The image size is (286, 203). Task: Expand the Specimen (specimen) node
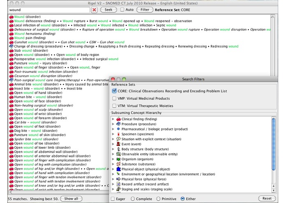pos(113,134)
